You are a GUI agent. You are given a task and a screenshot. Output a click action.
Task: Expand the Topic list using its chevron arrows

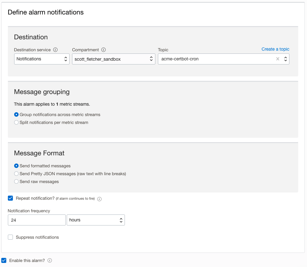tap(285, 59)
